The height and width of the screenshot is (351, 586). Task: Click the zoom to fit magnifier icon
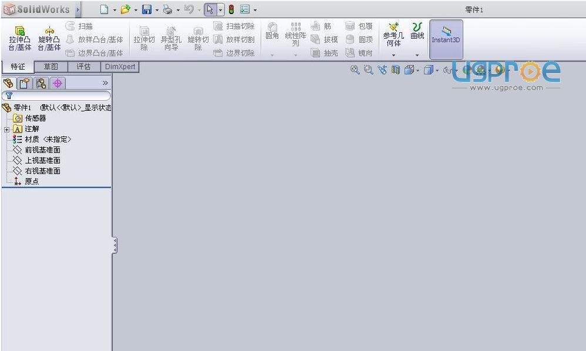(355, 70)
